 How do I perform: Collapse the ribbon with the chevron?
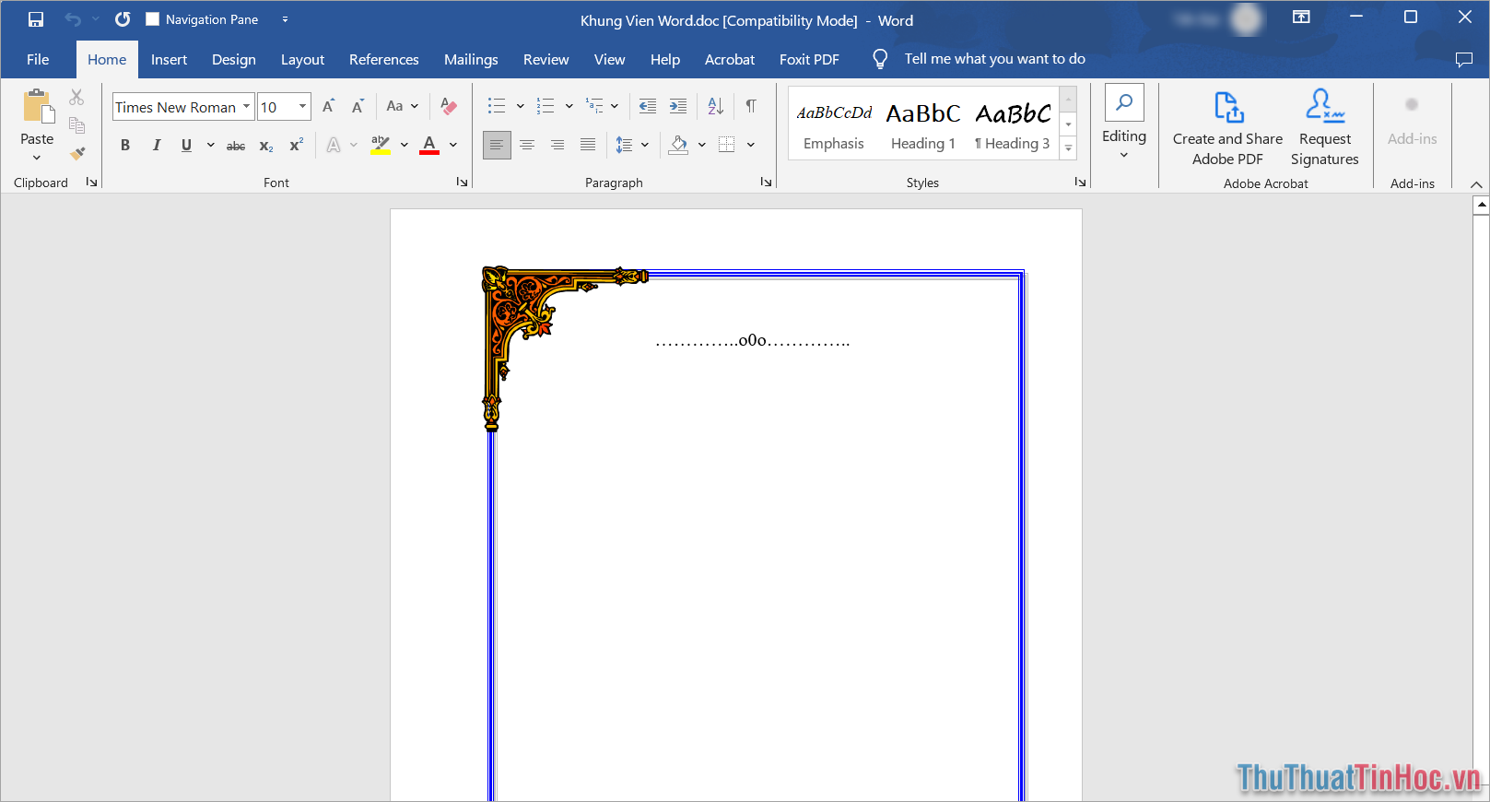click(x=1476, y=184)
